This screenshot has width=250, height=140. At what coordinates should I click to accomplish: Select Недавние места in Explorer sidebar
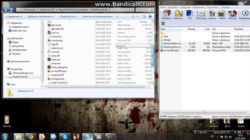[20, 27]
